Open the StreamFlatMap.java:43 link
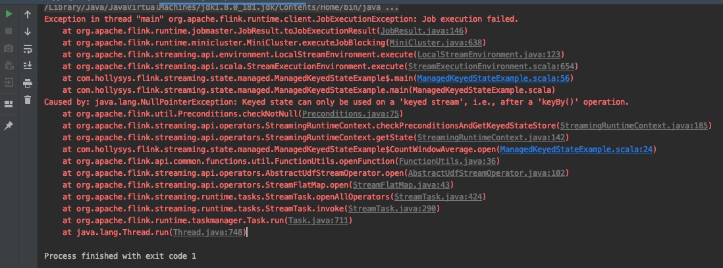This screenshot has width=723, height=268. (401, 185)
